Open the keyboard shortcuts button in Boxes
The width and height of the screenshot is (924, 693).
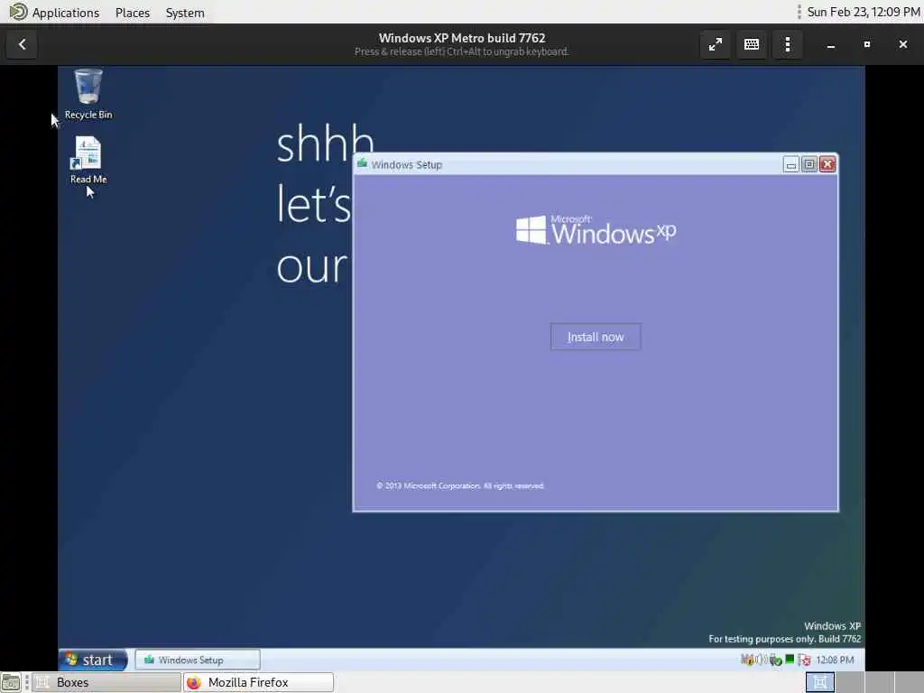coord(752,44)
